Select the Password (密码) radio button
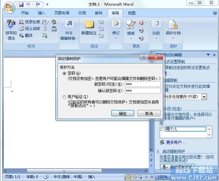Viewport: 219px width, 181px height. point(65,73)
